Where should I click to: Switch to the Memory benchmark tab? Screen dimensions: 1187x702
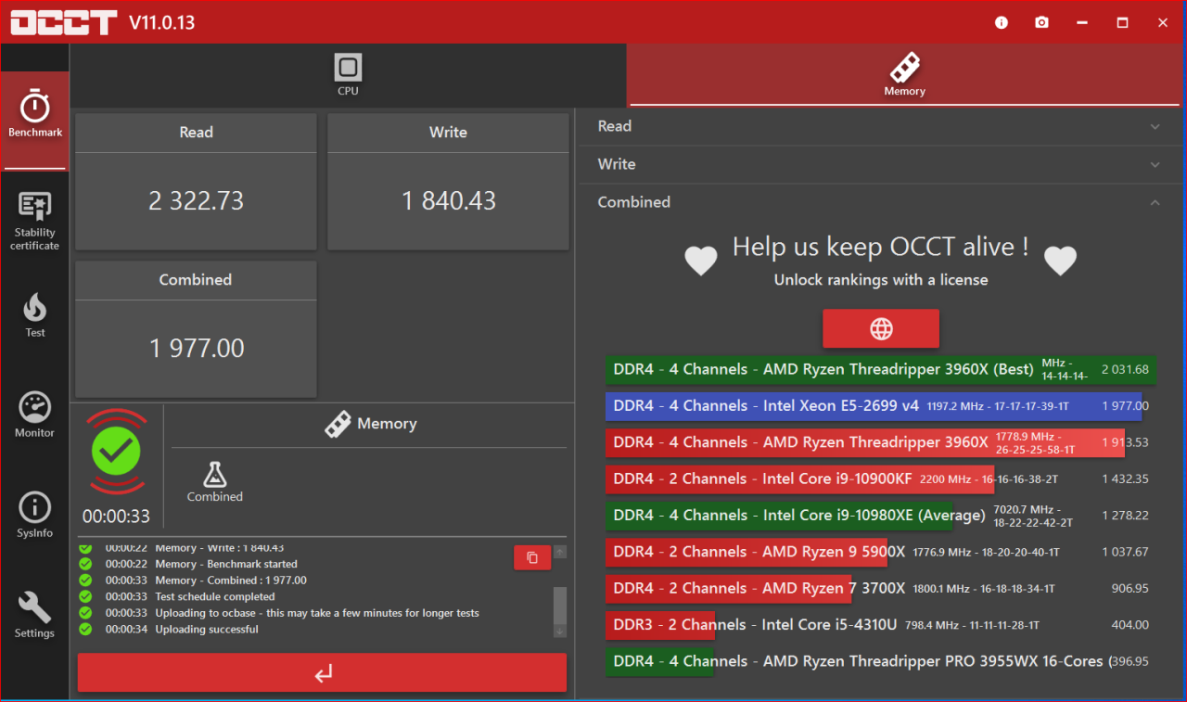pos(904,75)
